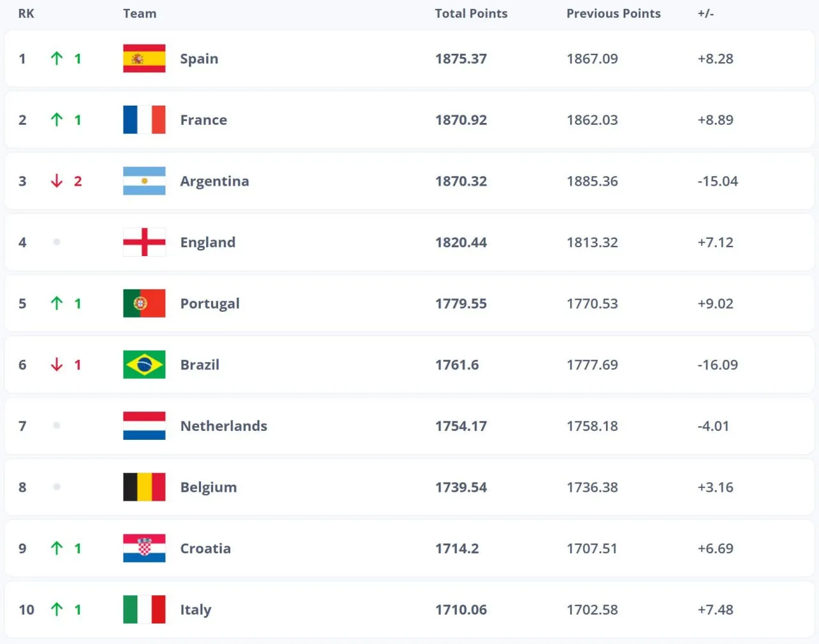This screenshot has width=819, height=644.
Task: Click the Argentina flag icon
Action: 144,181
